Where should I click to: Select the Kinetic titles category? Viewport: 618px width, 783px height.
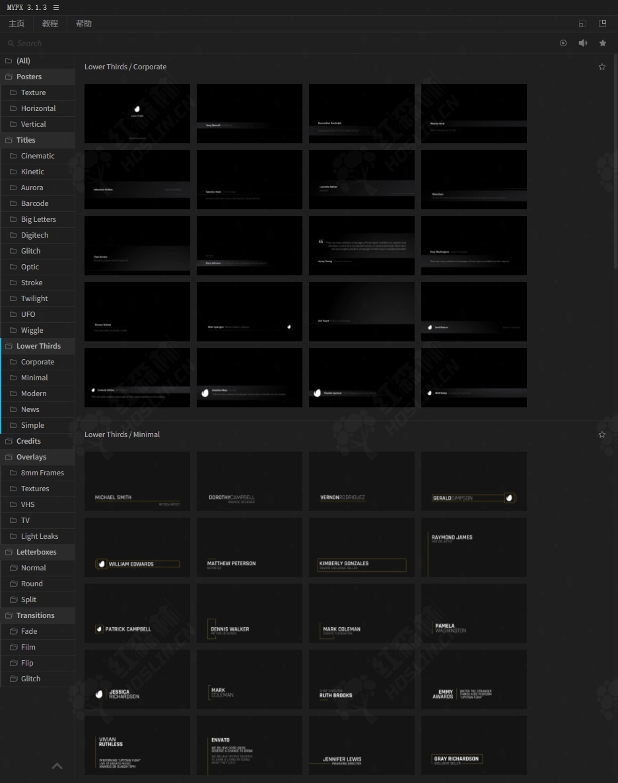(x=38, y=172)
